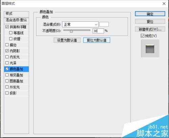
Task: Click the 复位 button
Action: (150, 21)
